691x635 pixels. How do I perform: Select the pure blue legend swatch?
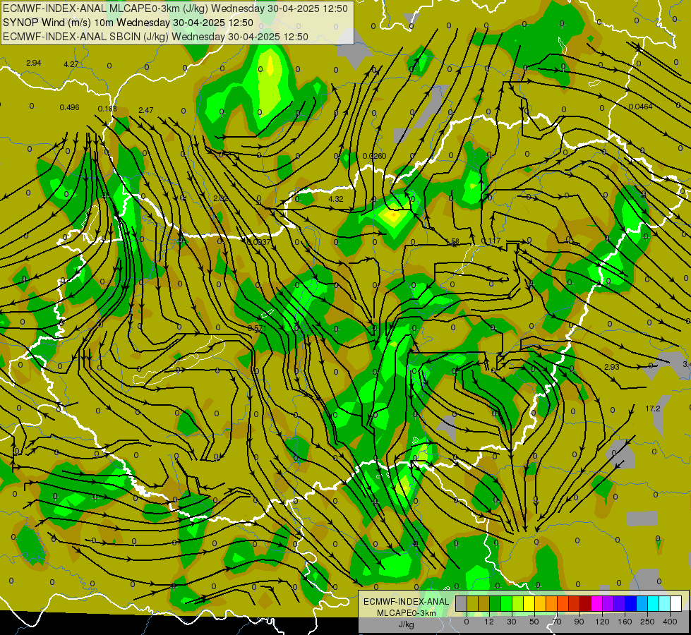tap(630, 603)
